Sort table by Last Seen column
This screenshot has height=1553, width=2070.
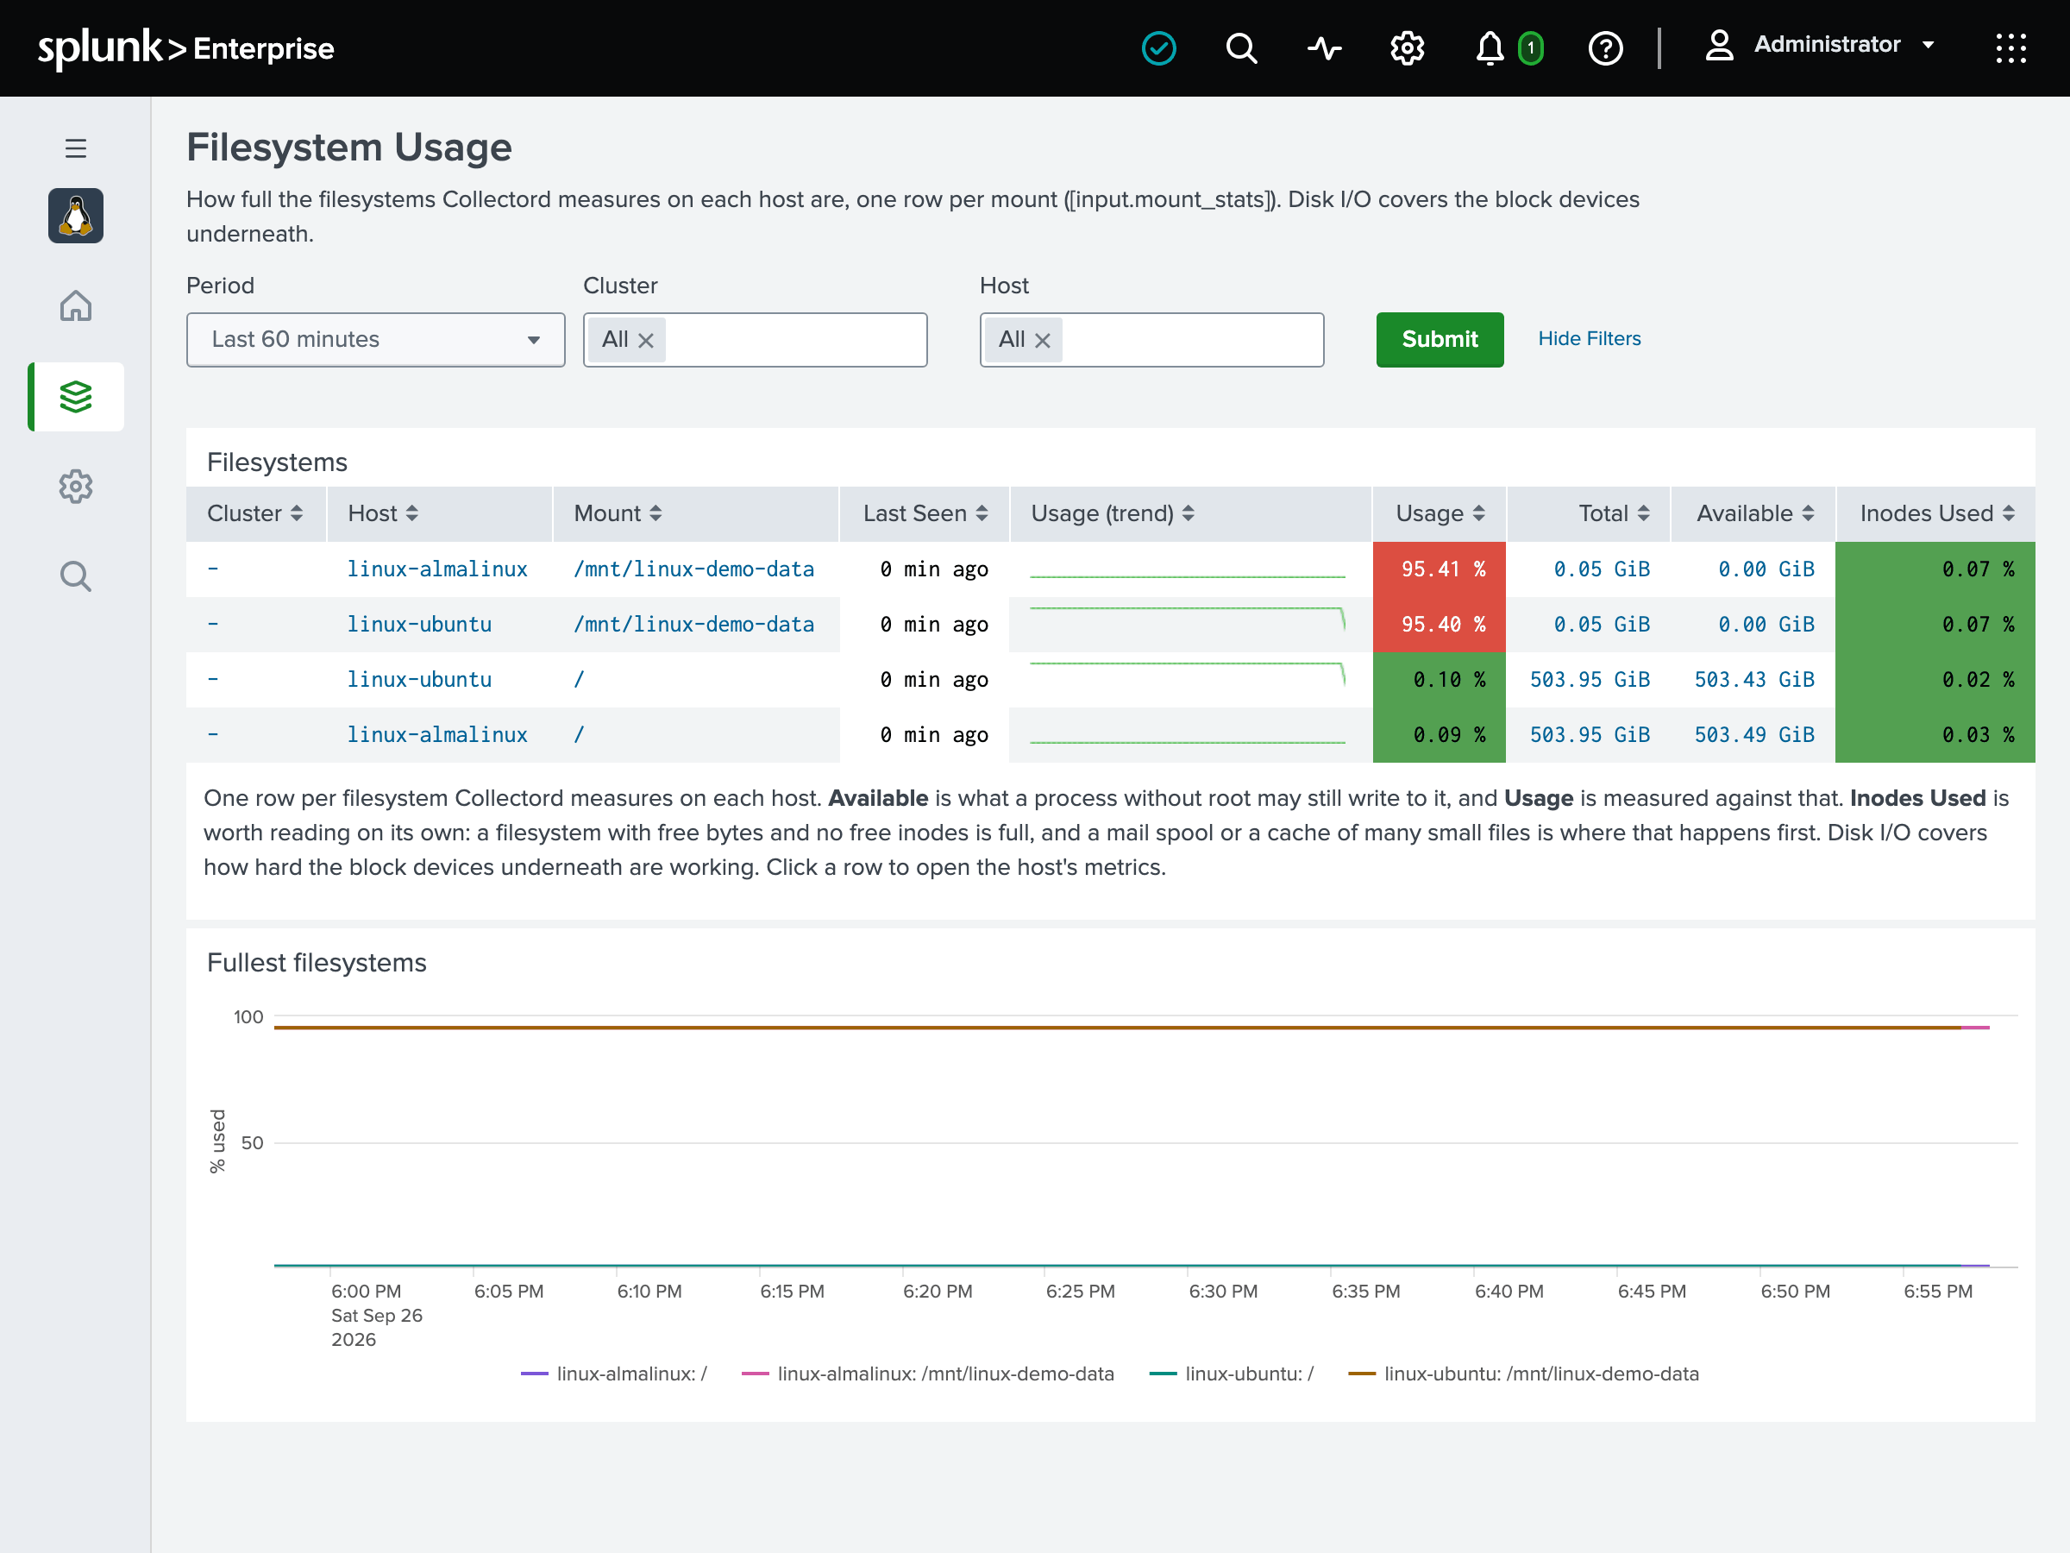tap(925, 513)
